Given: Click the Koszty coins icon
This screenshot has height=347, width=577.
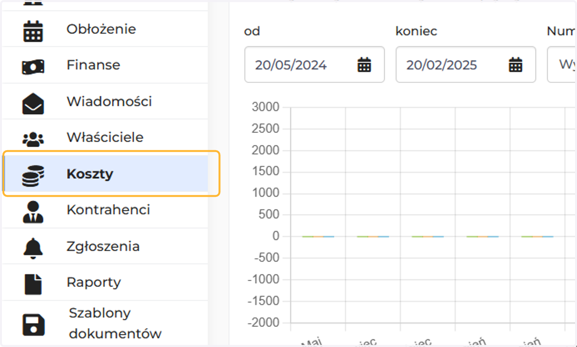Looking at the screenshot, I should 33,175.
